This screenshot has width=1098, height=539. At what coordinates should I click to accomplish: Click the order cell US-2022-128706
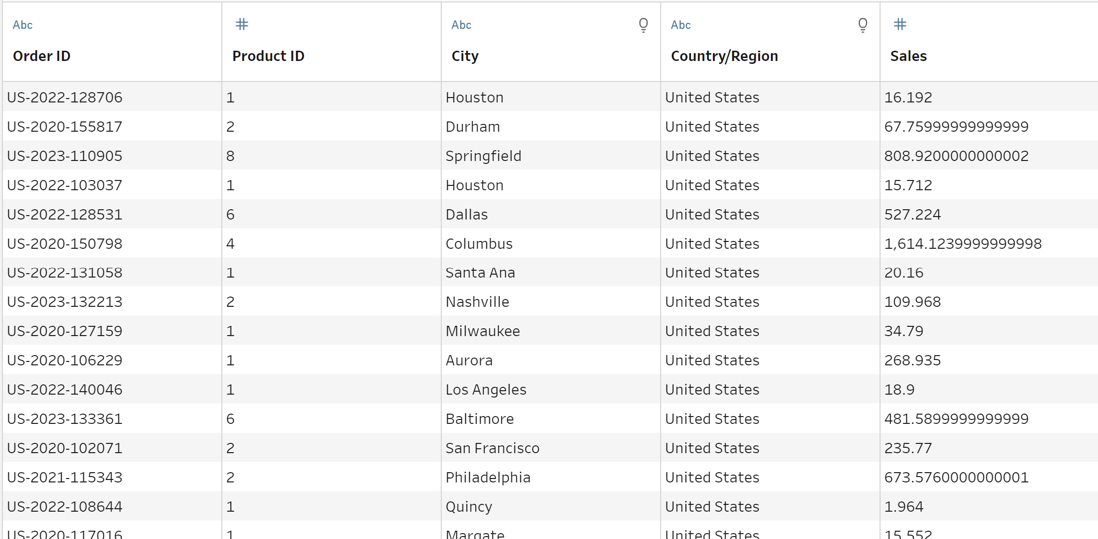tap(65, 98)
